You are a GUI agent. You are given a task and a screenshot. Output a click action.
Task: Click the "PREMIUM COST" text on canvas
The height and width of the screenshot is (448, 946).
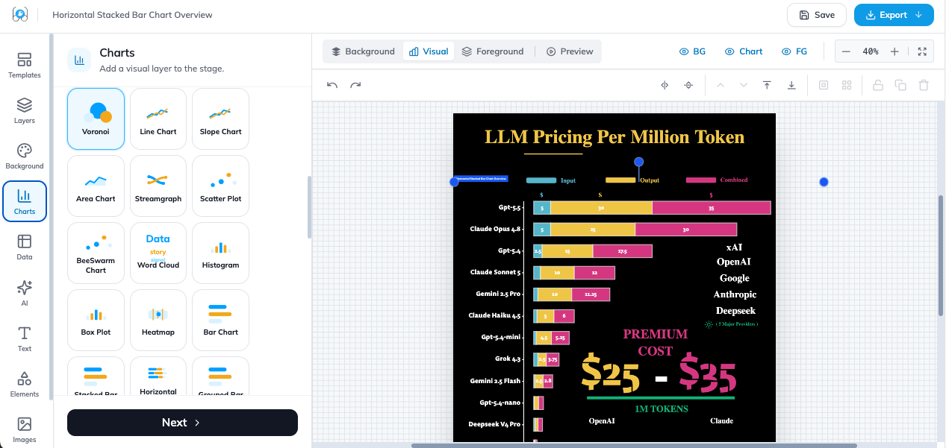656,343
